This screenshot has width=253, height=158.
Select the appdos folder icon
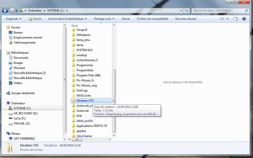[x=74, y=131]
